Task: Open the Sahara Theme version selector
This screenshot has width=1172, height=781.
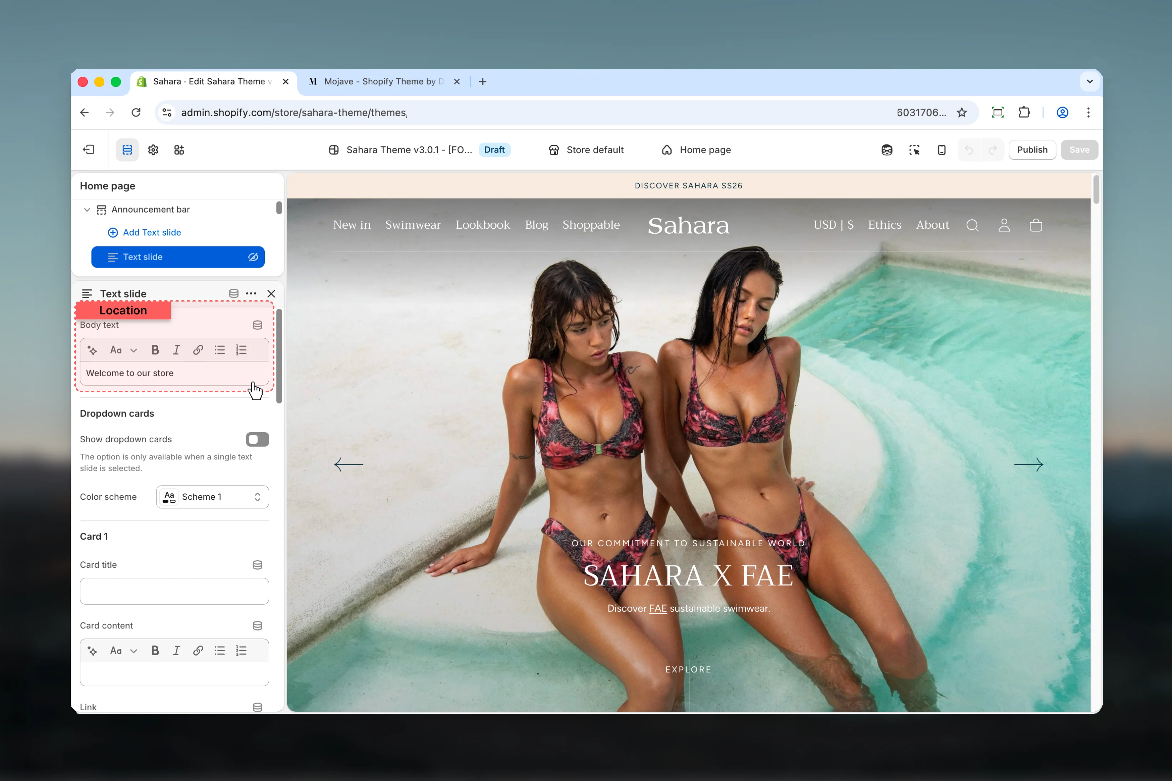Action: click(x=419, y=150)
